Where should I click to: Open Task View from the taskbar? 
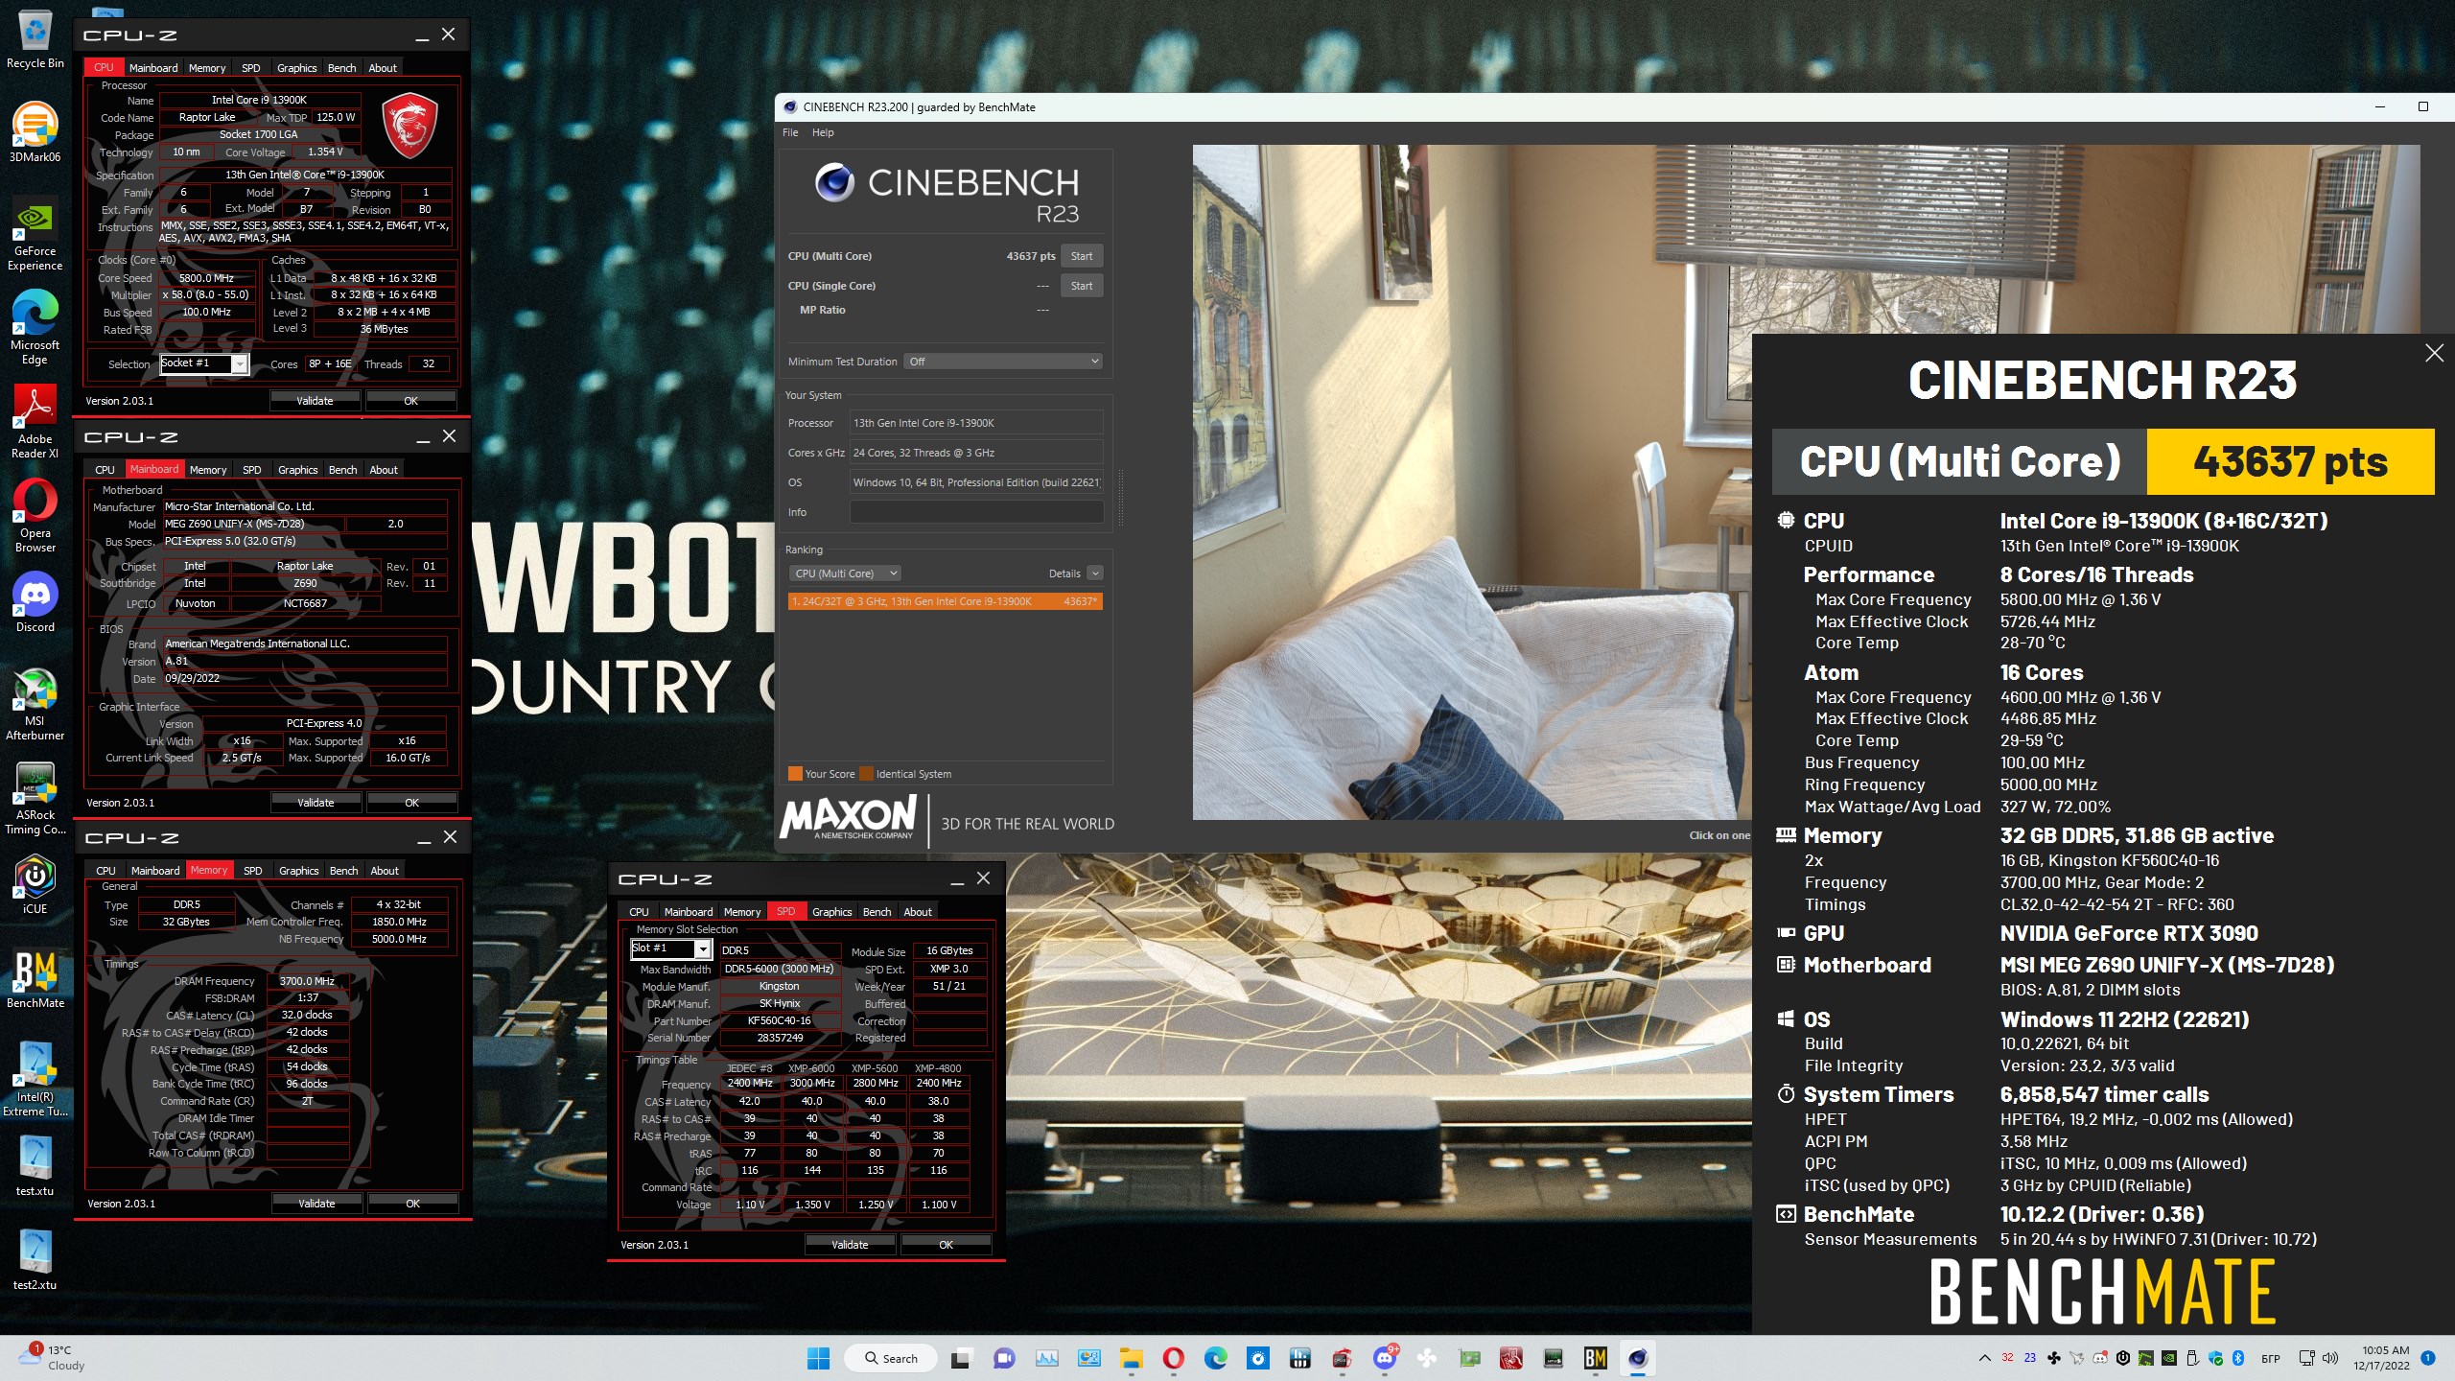[x=960, y=1358]
